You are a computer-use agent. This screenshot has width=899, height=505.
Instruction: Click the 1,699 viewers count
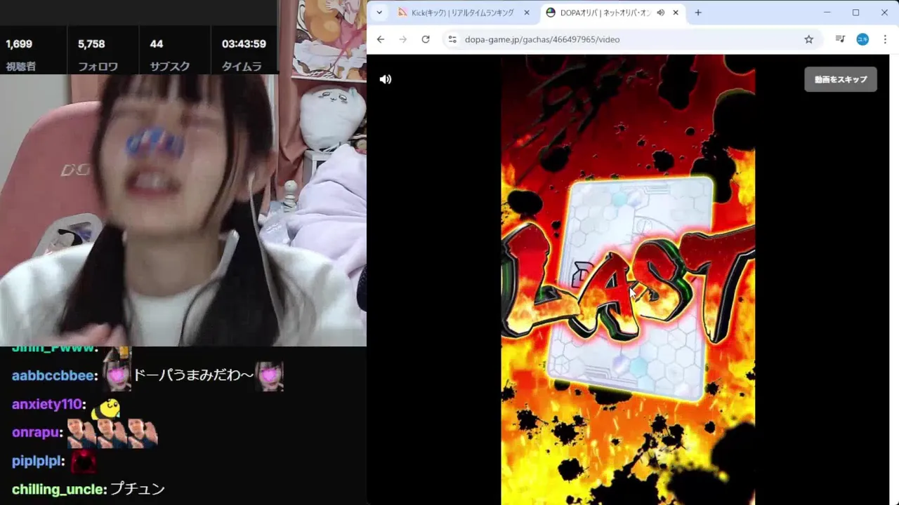pos(19,44)
